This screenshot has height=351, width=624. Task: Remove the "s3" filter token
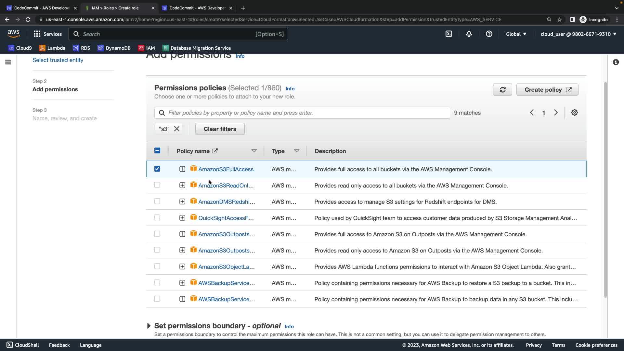click(x=177, y=129)
